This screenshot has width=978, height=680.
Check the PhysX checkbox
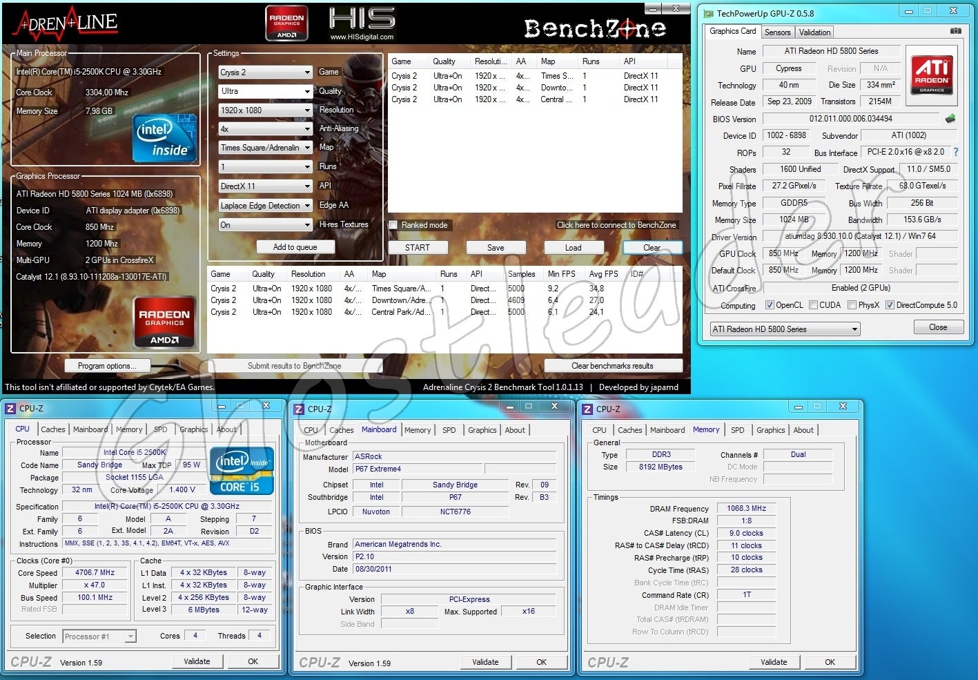point(852,305)
